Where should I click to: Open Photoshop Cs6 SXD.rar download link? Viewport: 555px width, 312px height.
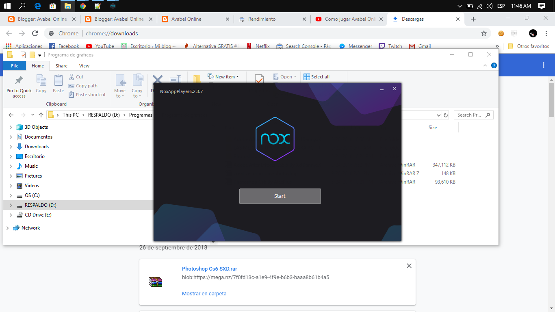click(x=209, y=269)
